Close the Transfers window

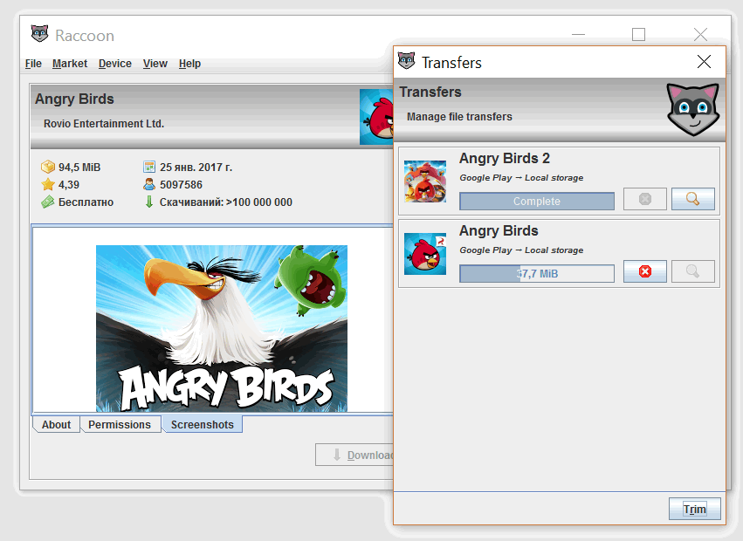click(x=704, y=62)
